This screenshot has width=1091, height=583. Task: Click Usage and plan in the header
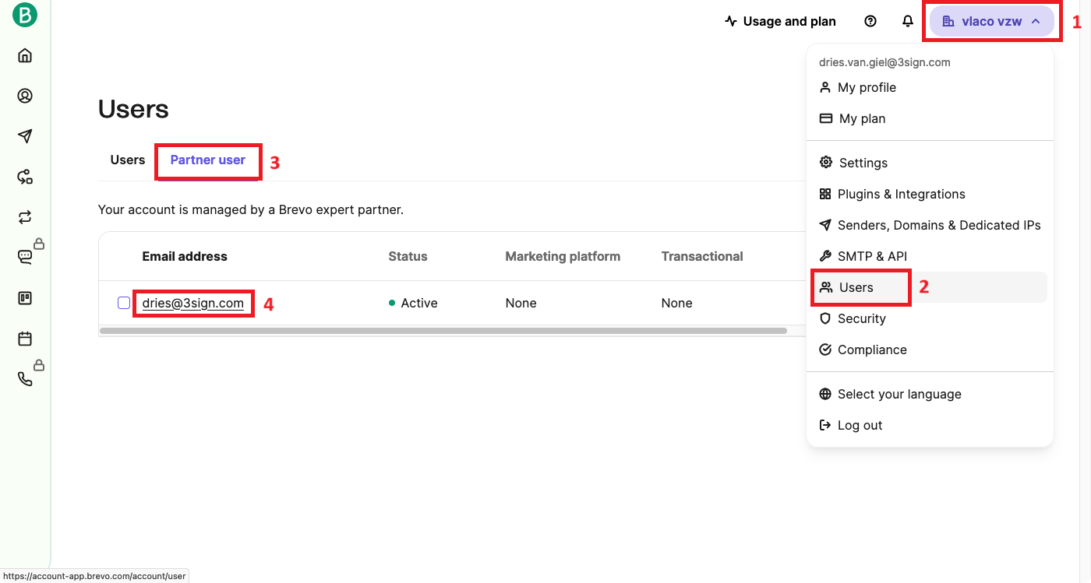coord(780,21)
